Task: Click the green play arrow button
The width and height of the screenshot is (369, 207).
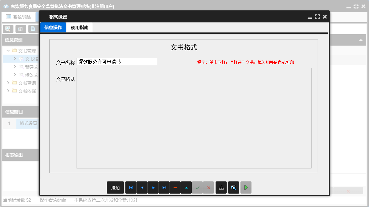Action: click(246, 188)
